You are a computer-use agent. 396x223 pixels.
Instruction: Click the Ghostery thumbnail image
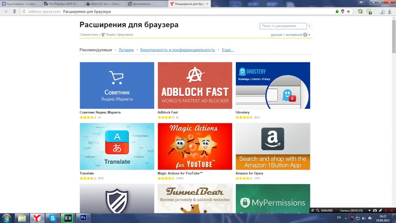coord(273,85)
